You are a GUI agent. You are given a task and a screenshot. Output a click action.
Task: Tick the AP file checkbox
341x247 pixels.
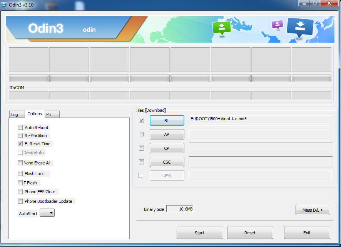[141, 134]
